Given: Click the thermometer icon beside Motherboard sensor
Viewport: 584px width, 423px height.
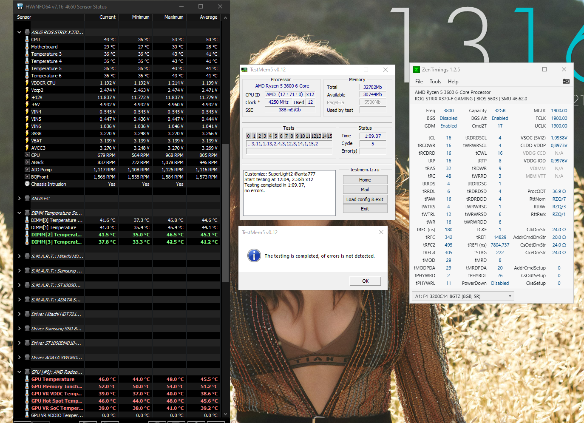Looking at the screenshot, I should click(27, 47).
